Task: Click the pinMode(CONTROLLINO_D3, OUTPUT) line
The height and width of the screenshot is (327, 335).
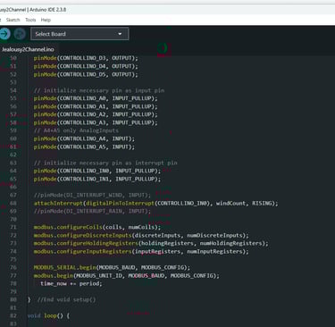Action: 86,58
